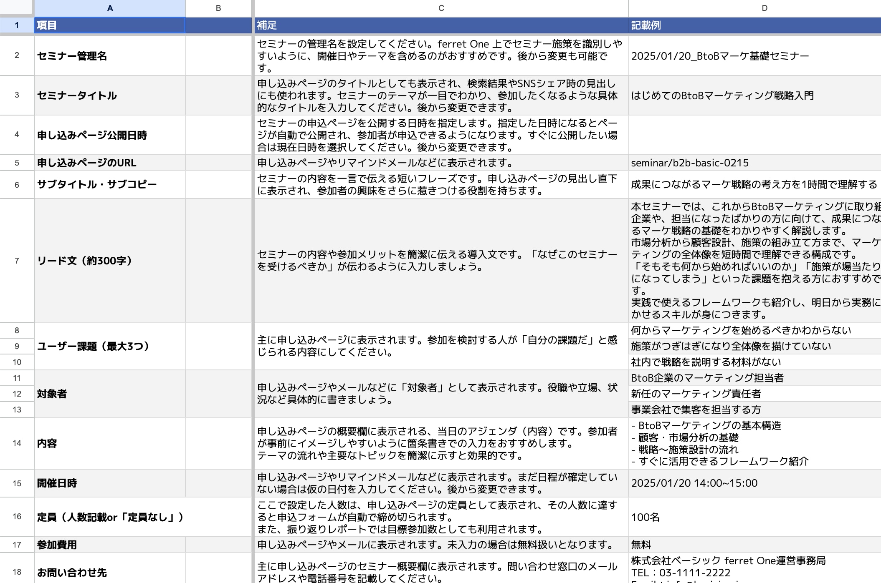Select the リード文（約300字） cell

[109, 261]
